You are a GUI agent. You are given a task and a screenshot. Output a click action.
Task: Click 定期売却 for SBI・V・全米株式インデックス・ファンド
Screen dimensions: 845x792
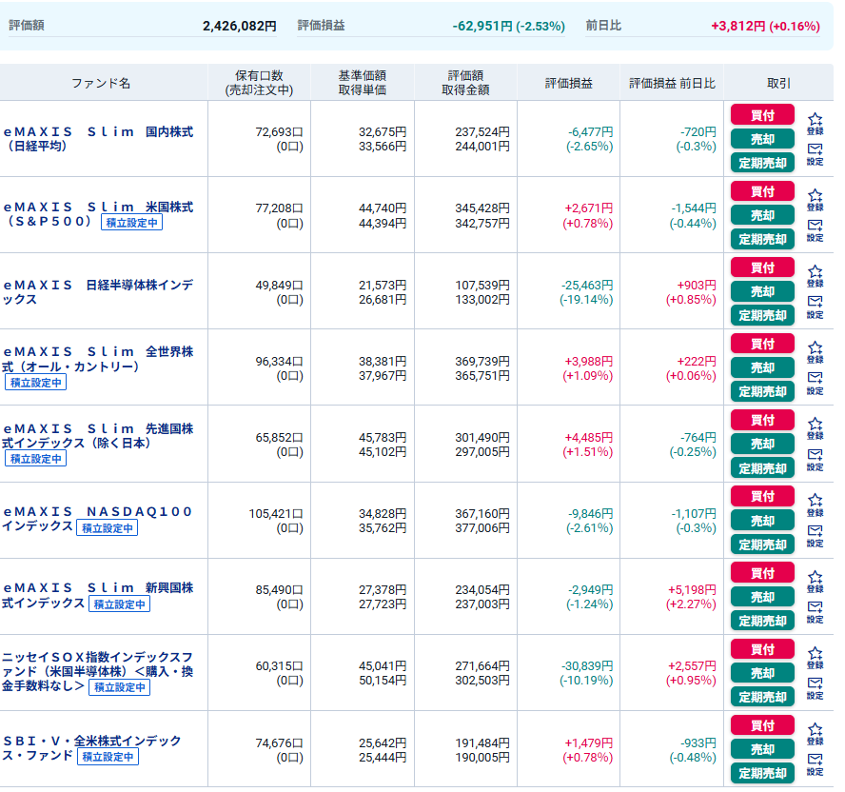[762, 773]
